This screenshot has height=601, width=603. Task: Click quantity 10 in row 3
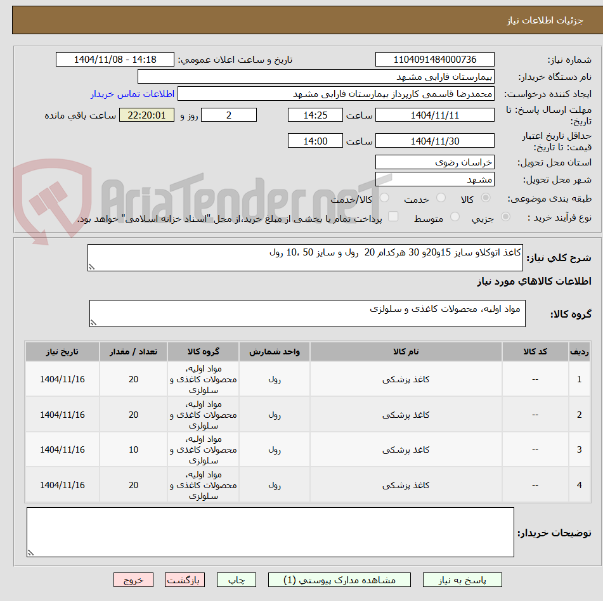133,449
